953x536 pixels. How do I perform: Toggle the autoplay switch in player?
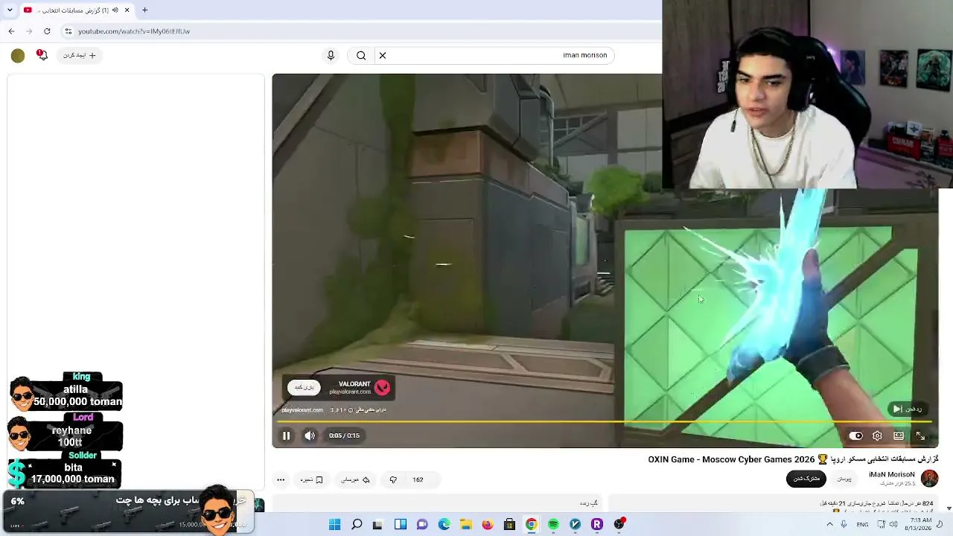point(856,435)
